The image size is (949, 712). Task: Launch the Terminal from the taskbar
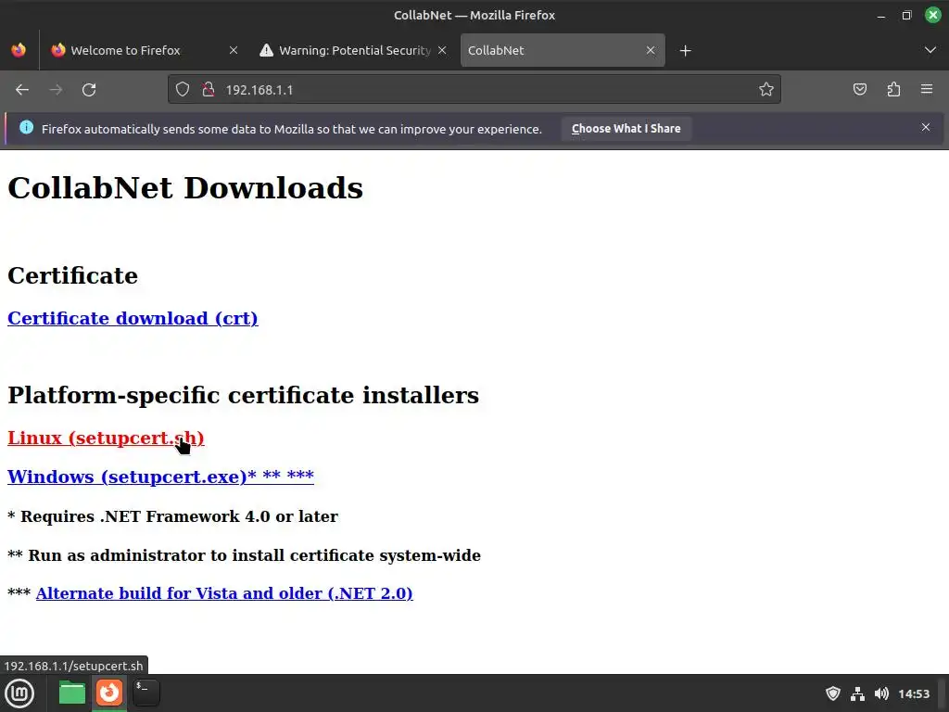point(146,693)
